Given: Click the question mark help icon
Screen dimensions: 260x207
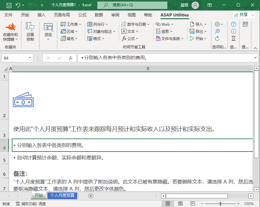Looking at the screenshot, I should coord(233,24).
